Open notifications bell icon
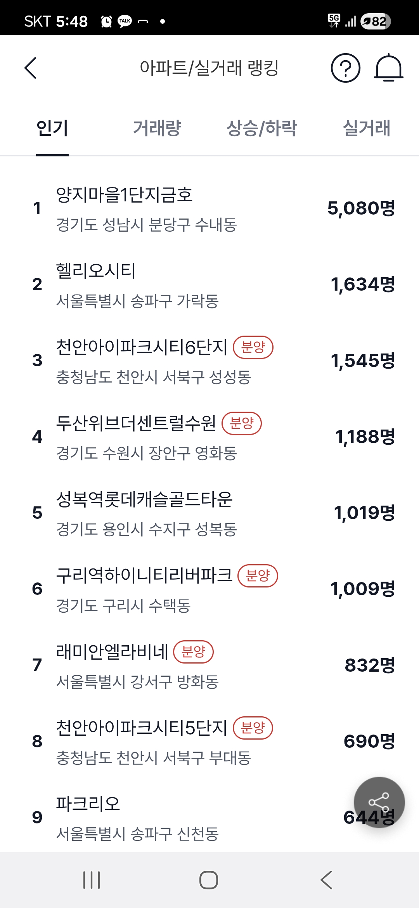Viewport: 419px width, 908px height. click(x=388, y=68)
